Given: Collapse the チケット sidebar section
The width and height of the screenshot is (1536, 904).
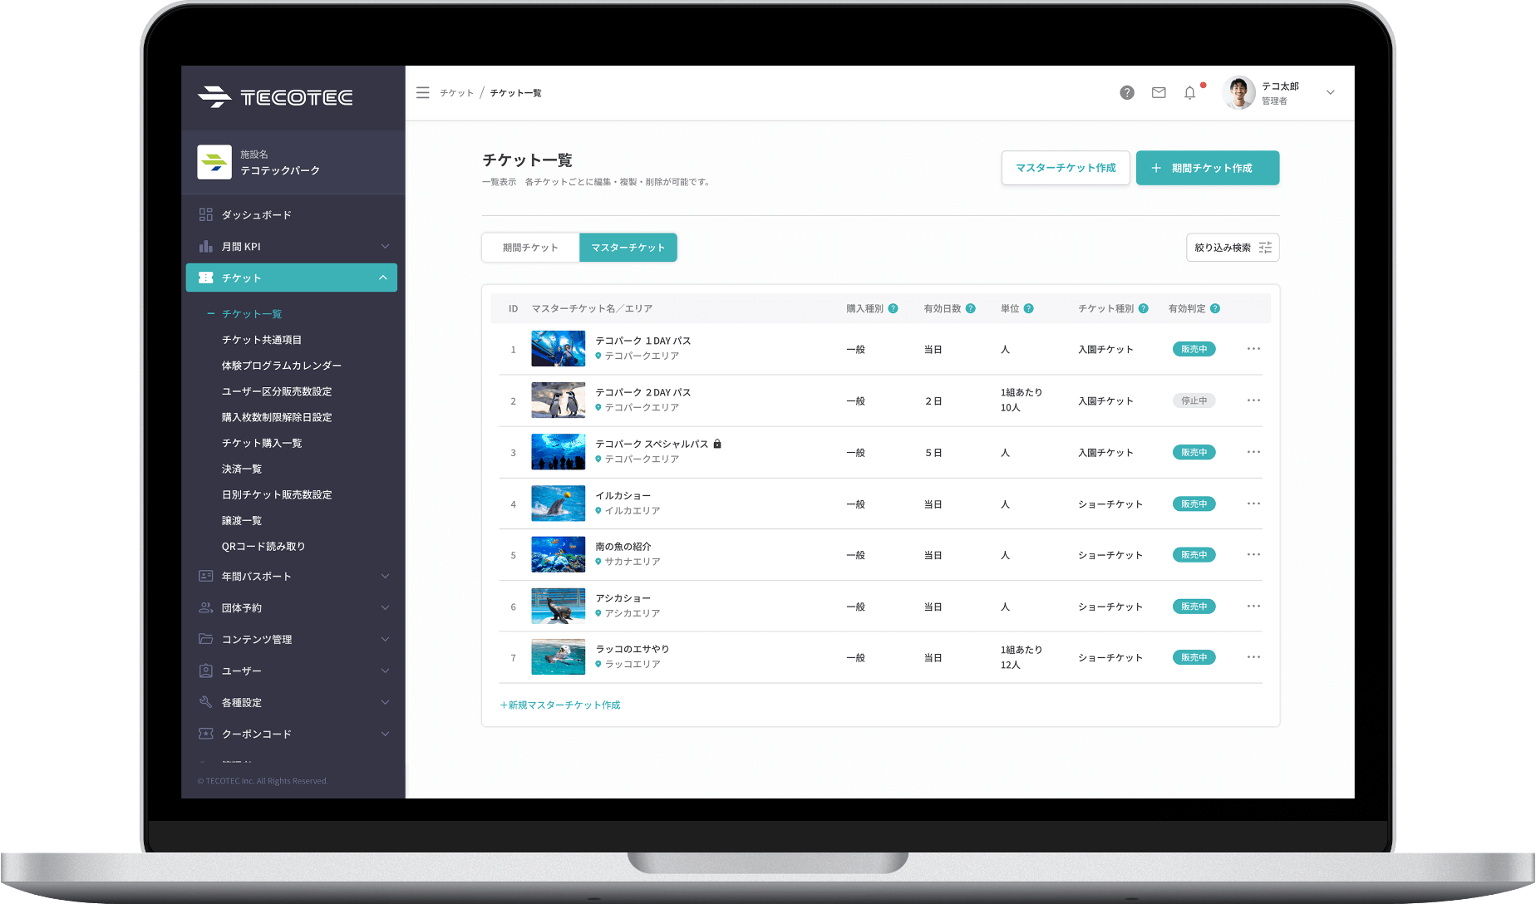Looking at the screenshot, I should [382, 278].
